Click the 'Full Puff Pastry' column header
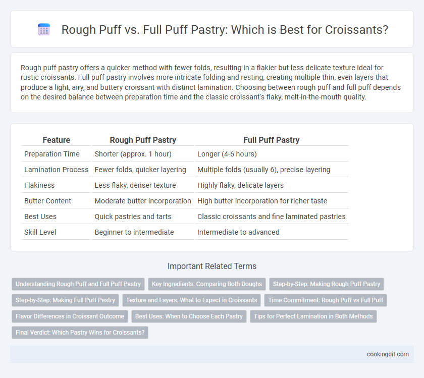This screenshot has height=378, width=424. tap(271, 140)
